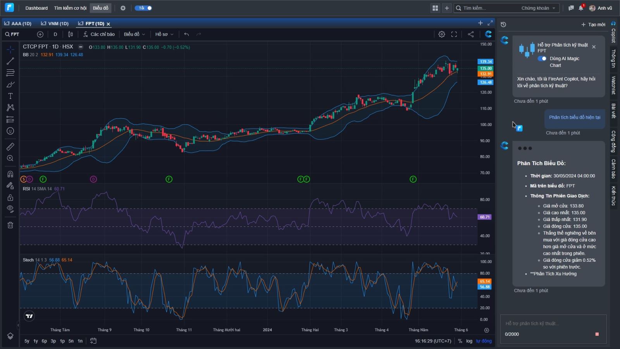Open the Hồ sơ dropdown
The image size is (620, 349).
point(164,34)
